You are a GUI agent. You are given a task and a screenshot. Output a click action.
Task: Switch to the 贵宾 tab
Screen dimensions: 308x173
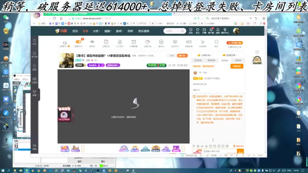coord(225,60)
